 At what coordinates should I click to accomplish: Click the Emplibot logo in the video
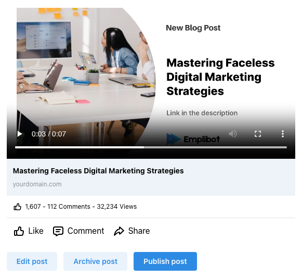coord(193,139)
